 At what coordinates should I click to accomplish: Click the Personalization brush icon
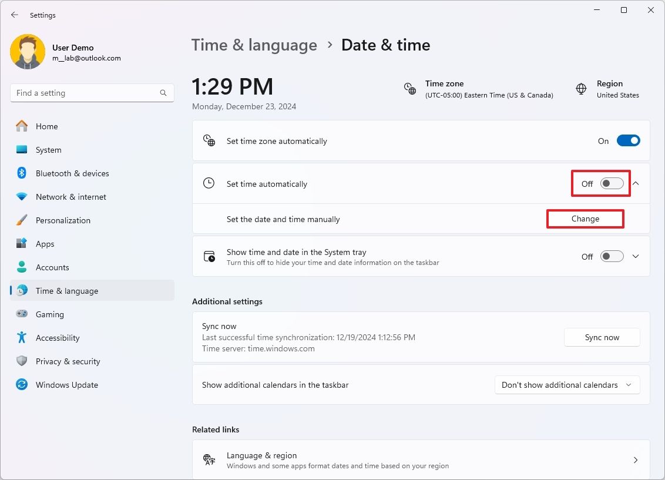click(x=21, y=220)
